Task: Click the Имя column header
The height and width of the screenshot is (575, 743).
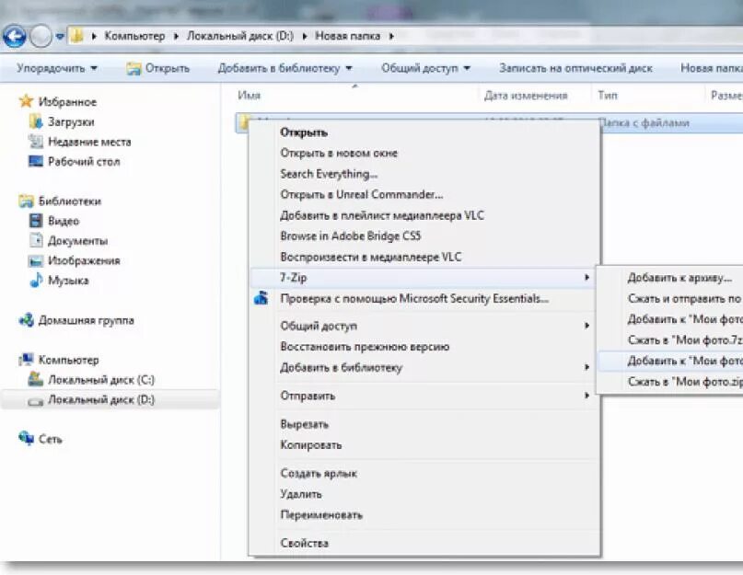Action: 249,96
